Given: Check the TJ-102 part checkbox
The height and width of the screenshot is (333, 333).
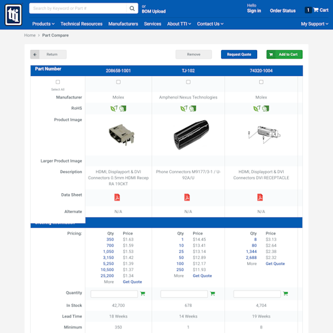Looking at the screenshot, I should pyautogui.click(x=188, y=82).
